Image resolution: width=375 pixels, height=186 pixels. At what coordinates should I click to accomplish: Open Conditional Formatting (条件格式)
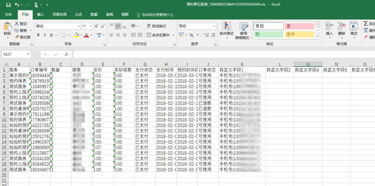point(226,30)
